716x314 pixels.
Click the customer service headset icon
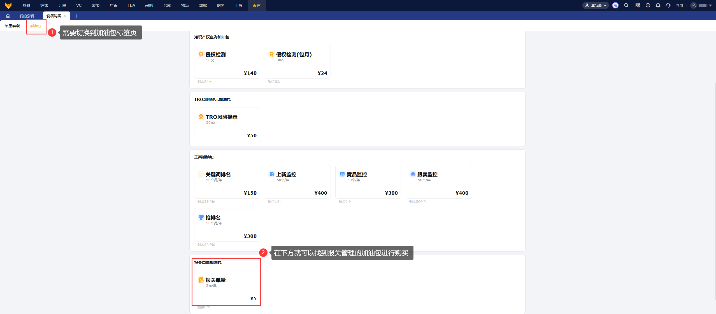[x=668, y=5]
